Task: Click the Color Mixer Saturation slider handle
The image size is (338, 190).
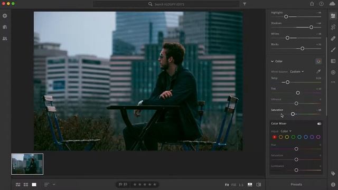Action: point(296,159)
